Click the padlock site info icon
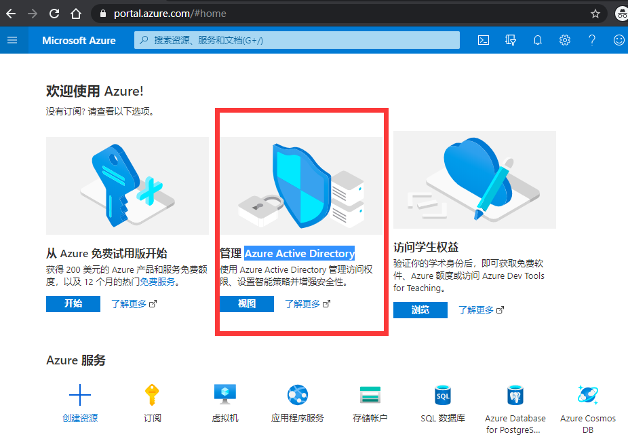The height and width of the screenshot is (437, 628). (x=103, y=14)
